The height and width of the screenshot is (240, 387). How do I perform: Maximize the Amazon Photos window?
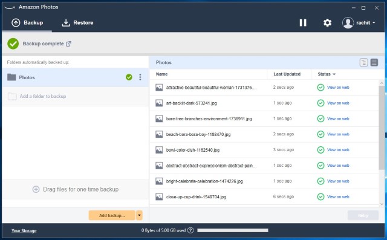363,8
